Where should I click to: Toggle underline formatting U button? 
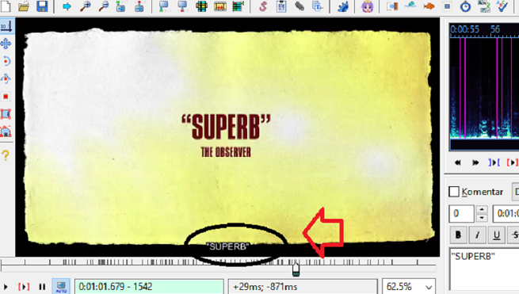496,235
